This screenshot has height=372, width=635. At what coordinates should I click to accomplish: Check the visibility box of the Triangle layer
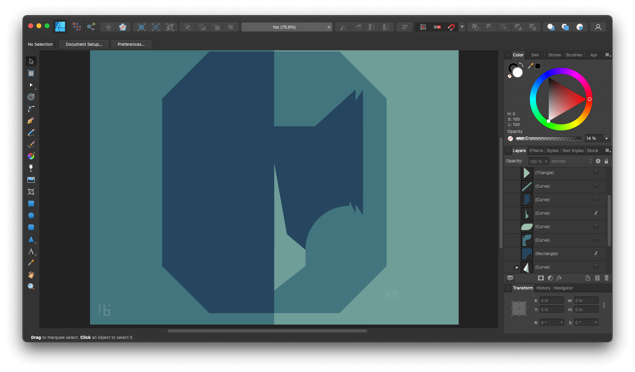pos(596,173)
